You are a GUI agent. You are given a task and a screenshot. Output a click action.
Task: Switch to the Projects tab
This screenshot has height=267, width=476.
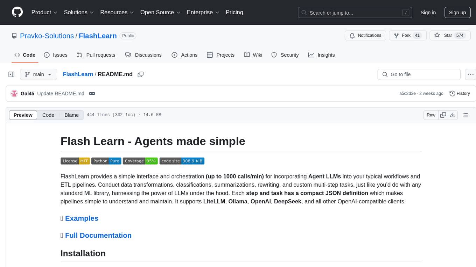pyautogui.click(x=221, y=55)
